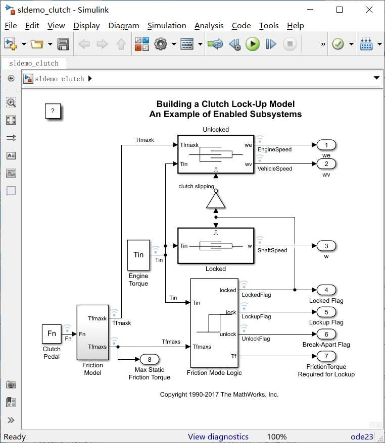This screenshot has width=385, height=443.
Task: Click the Fit to View palette icon
Action: (11, 120)
